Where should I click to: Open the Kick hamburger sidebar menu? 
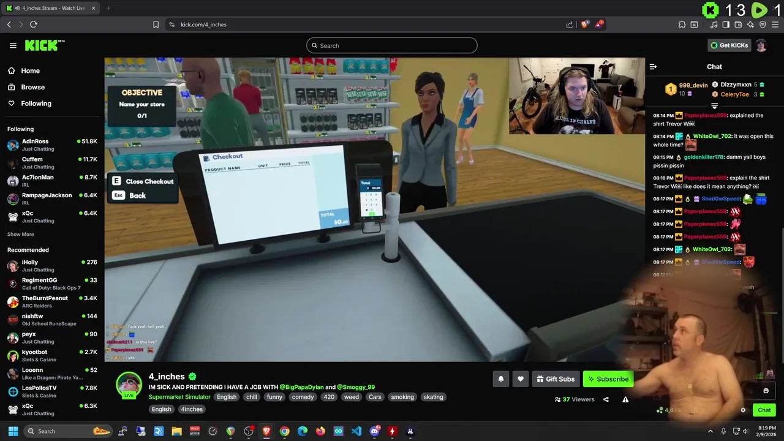13,45
